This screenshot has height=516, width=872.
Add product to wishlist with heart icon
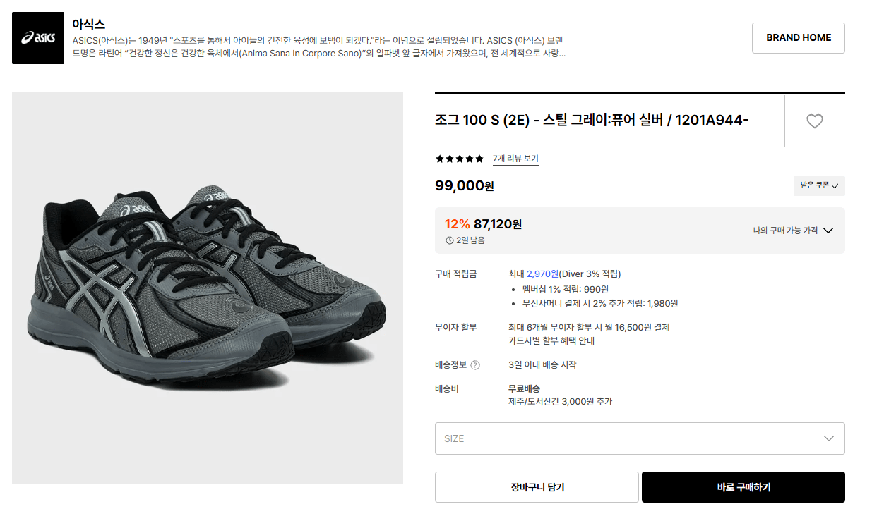click(814, 121)
